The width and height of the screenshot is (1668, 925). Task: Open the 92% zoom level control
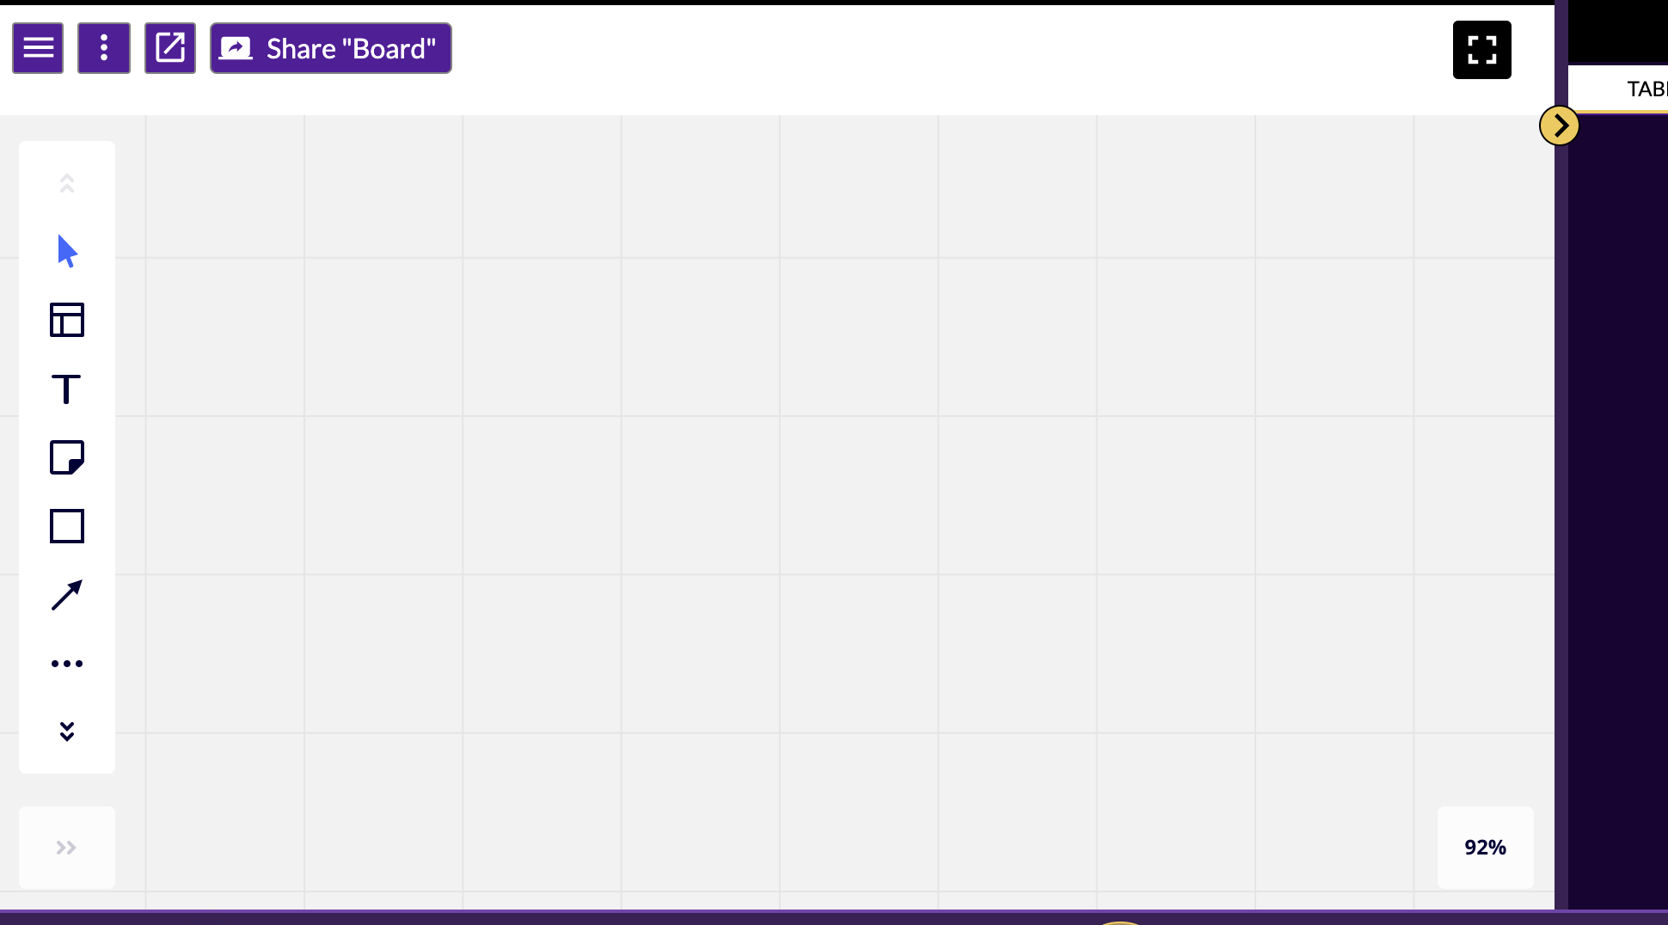click(1486, 848)
